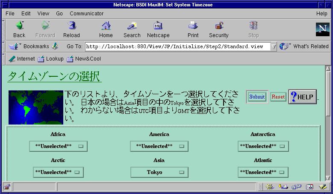Viewport: 333px width, 194px height.
Task: Open the America timezone dropdown
Action: pos(159,146)
